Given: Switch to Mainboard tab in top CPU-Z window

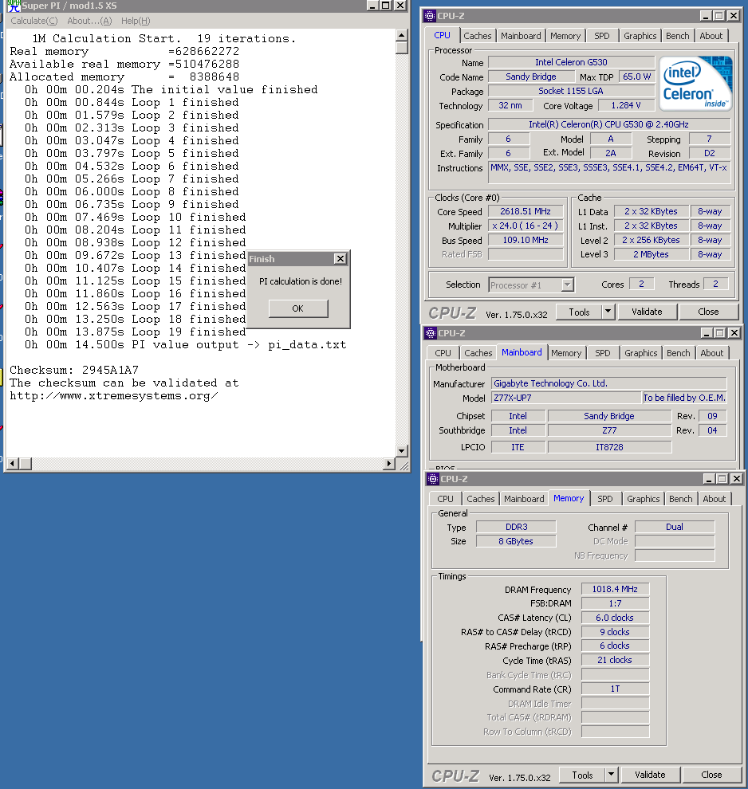Looking at the screenshot, I should pos(521,36).
